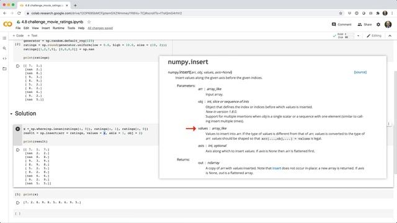
Task: Open the Edit menu
Action: (26, 28)
